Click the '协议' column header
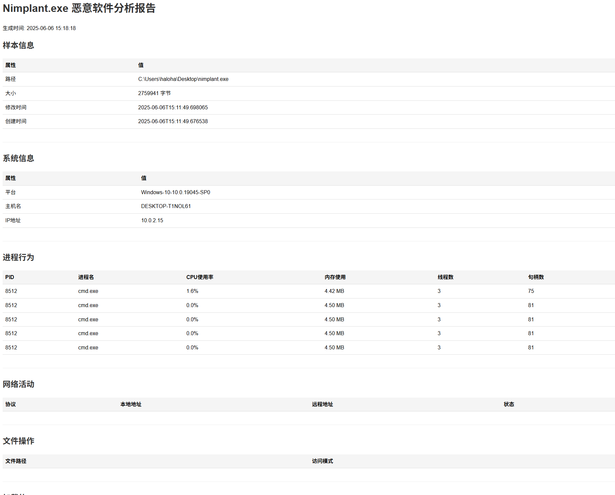The height and width of the screenshot is (495, 615). (11, 405)
